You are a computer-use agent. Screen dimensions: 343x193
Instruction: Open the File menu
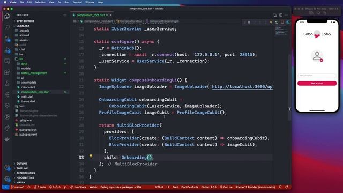coord(21,2)
